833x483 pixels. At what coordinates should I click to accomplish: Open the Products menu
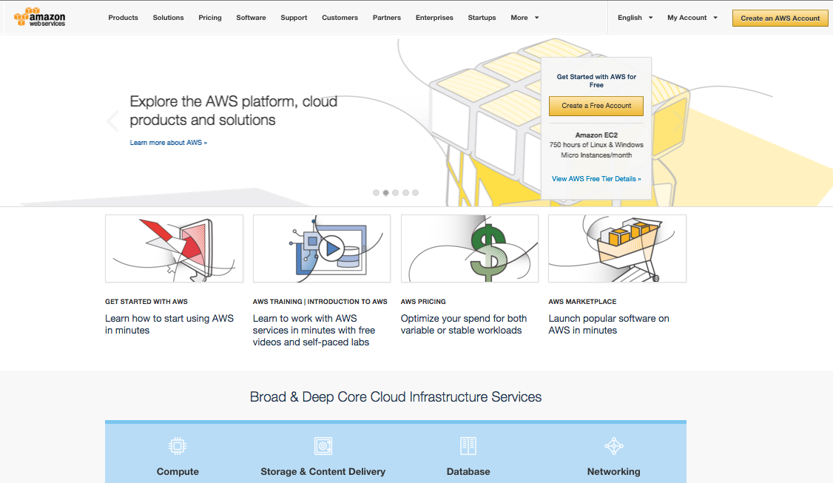point(124,18)
